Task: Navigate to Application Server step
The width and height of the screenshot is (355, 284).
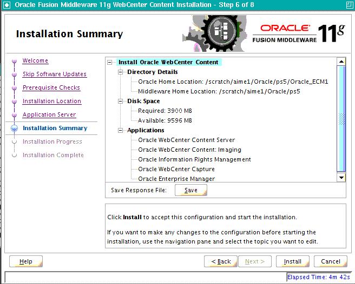Action: point(49,114)
